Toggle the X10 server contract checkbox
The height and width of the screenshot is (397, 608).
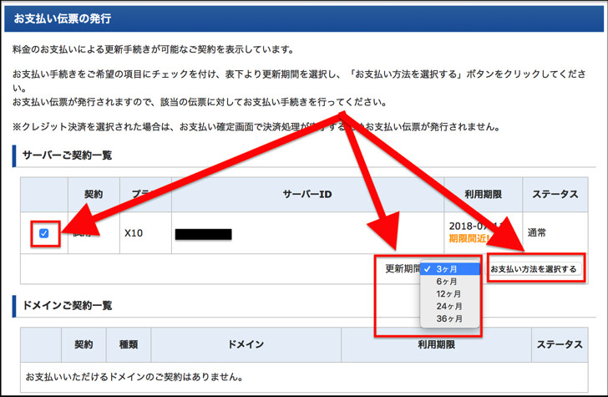[x=43, y=233]
